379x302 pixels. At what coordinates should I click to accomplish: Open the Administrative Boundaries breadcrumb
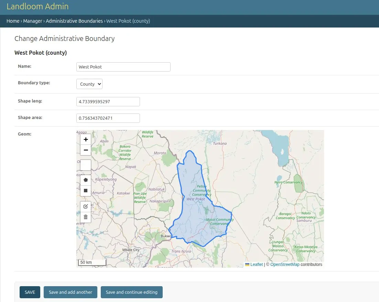click(x=74, y=21)
